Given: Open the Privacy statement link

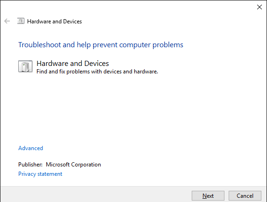Looking at the screenshot, I should click(40, 174).
